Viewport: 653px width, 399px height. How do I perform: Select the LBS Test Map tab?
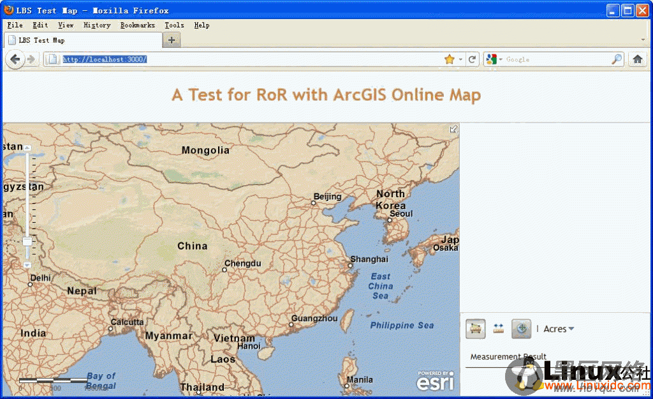(x=83, y=40)
